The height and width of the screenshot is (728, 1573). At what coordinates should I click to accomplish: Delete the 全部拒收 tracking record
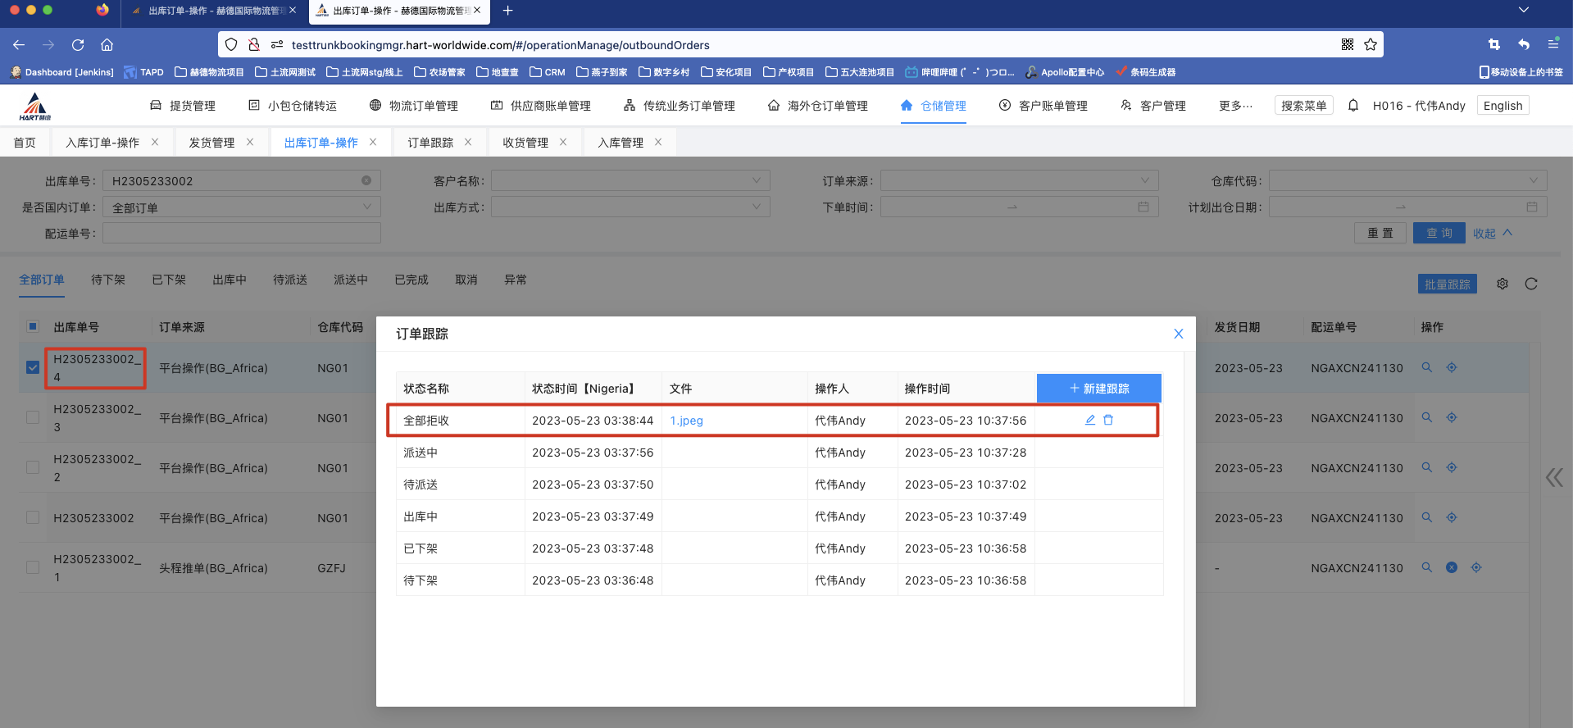(1108, 420)
